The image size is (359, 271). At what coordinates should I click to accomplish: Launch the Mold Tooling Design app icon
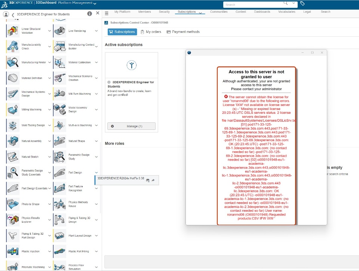(13, 125)
